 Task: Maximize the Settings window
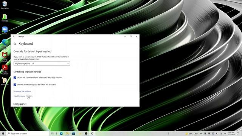coord(131,36)
